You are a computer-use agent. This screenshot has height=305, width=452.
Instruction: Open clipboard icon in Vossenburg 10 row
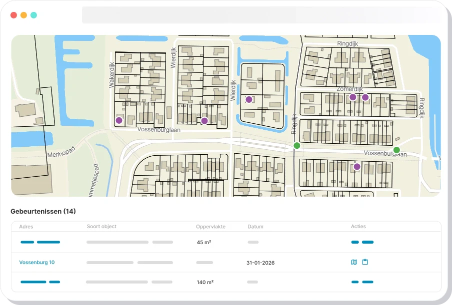[x=365, y=262]
